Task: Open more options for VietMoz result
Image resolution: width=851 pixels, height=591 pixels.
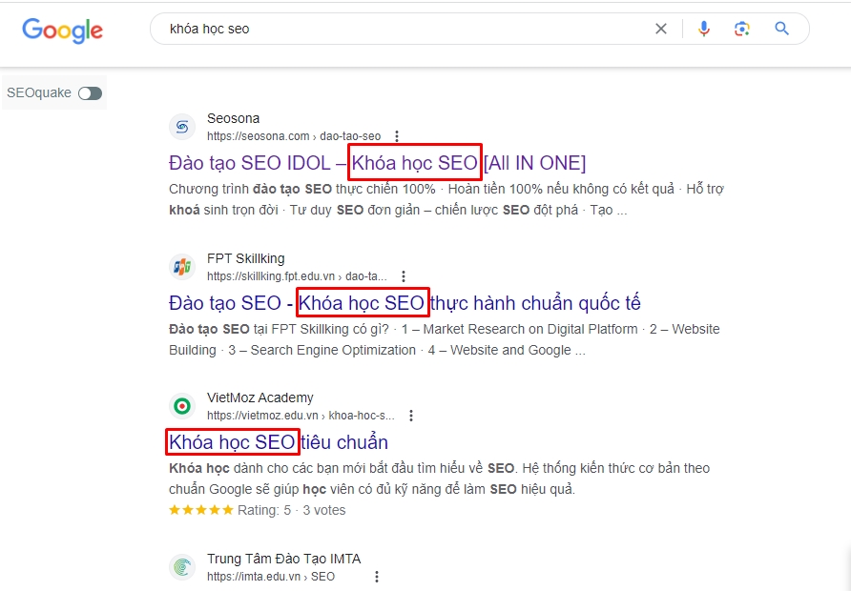Action: pos(411,416)
